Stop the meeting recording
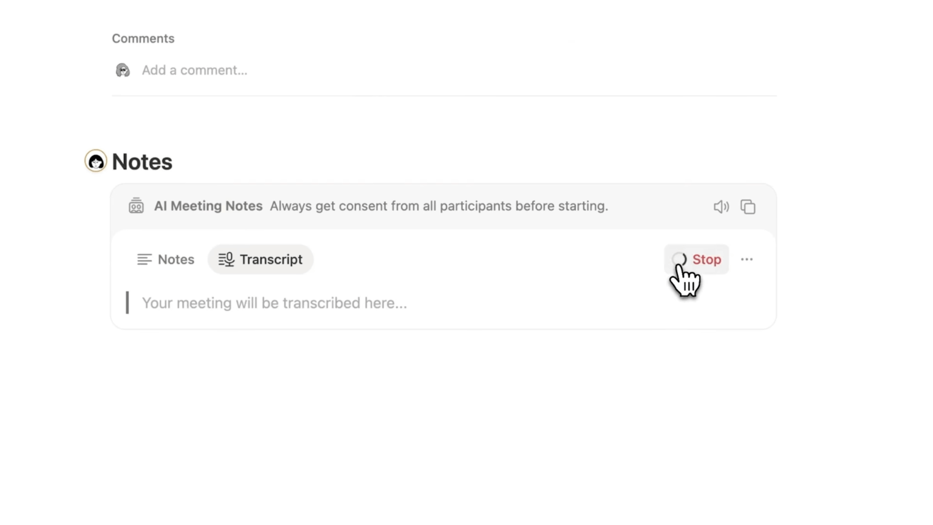933x525 pixels. click(706, 259)
